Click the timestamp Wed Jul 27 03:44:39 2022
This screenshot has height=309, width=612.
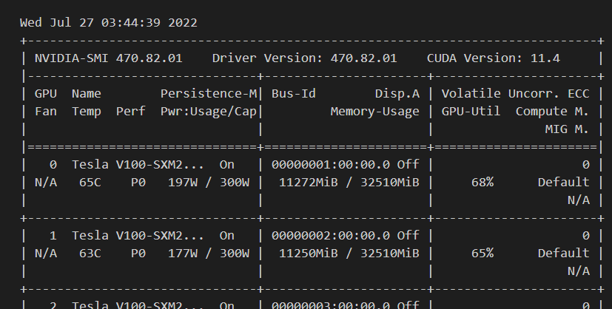point(109,23)
